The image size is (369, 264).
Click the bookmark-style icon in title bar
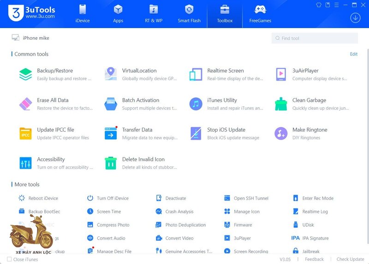click(327, 5)
